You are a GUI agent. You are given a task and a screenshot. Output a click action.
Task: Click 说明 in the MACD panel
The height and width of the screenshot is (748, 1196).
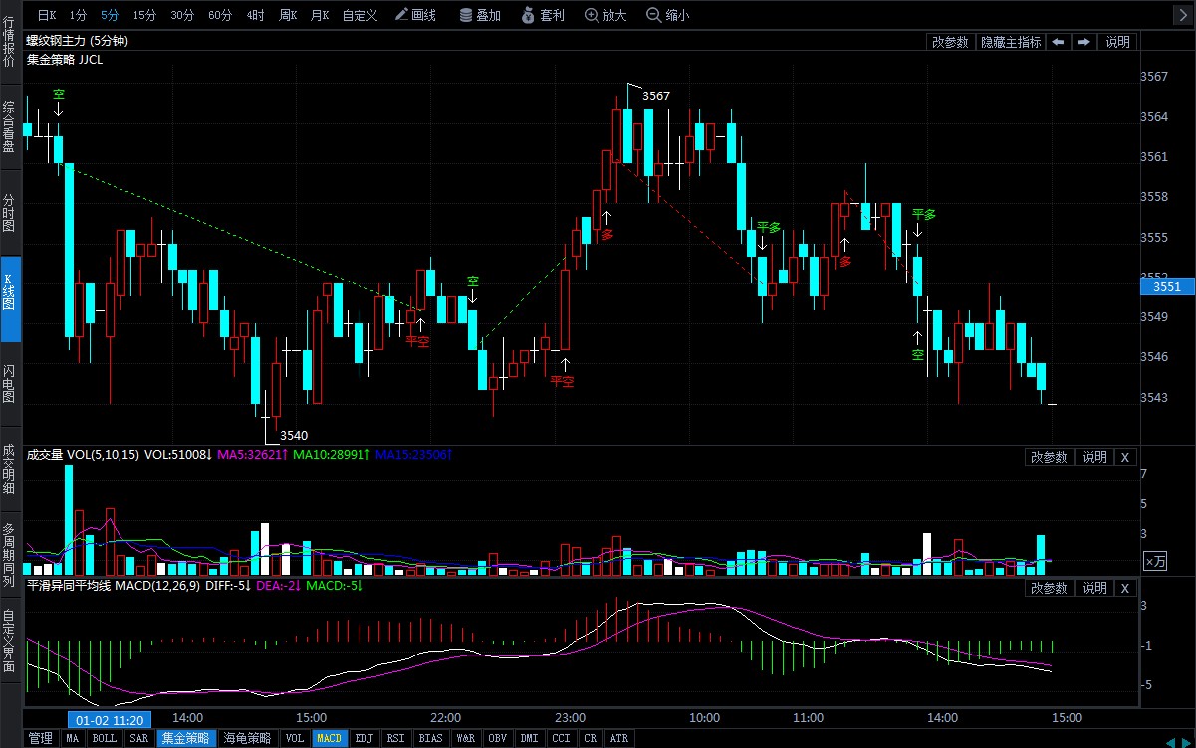(1094, 588)
